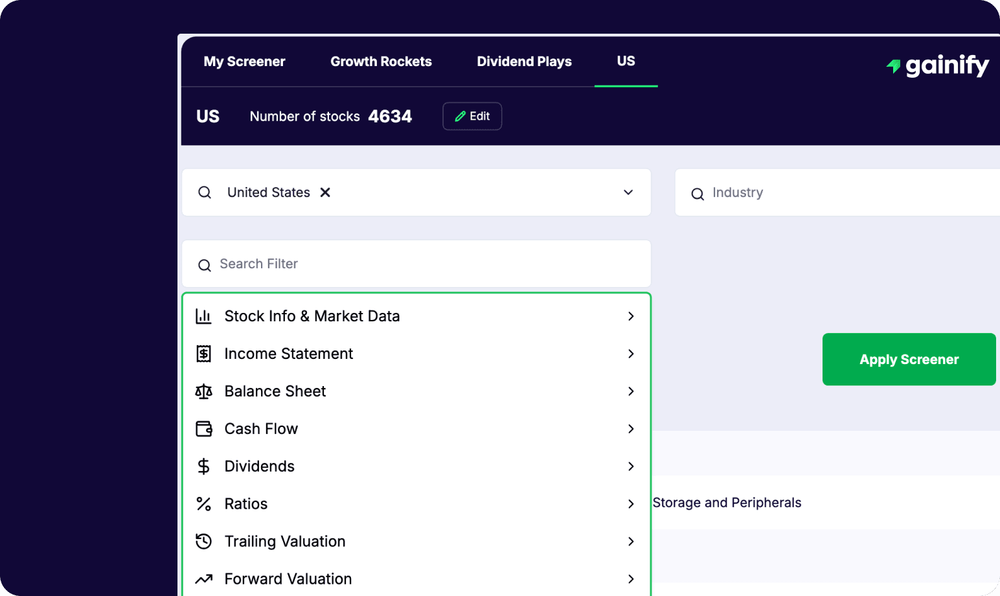
Task: Click the Forward Valuation trend arrow icon
Action: coord(203,579)
